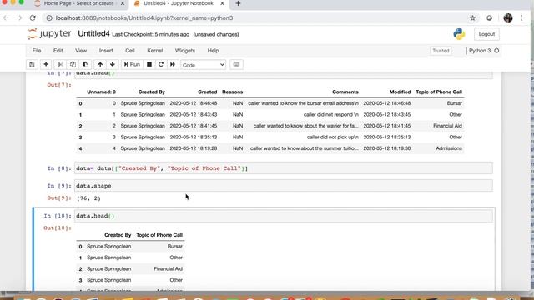Screen dimensions: 534x300
Task: Open the Kernel menu
Action: (x=154, y=51)
